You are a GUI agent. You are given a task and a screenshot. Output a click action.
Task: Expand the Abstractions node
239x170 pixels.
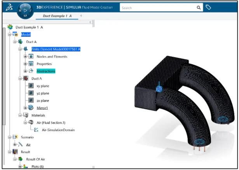(x=26, y=71)
